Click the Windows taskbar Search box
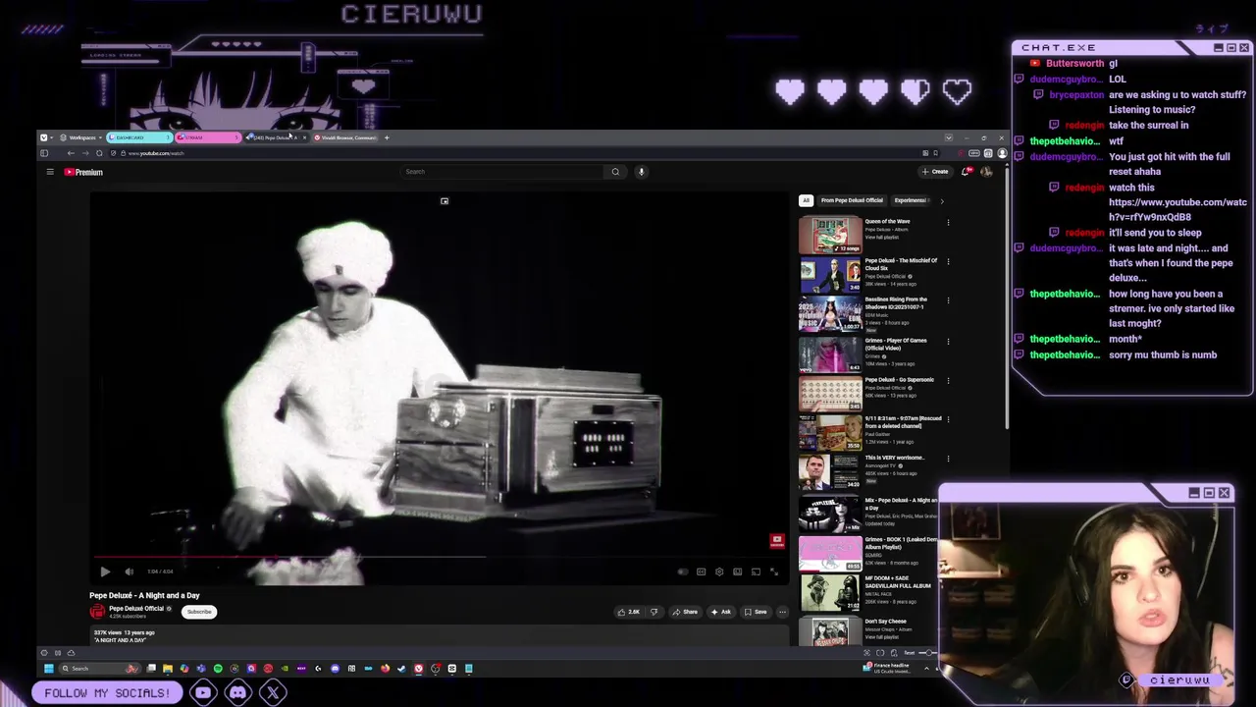The width and height of the screenshot is (1256, 707). [98, 669]
